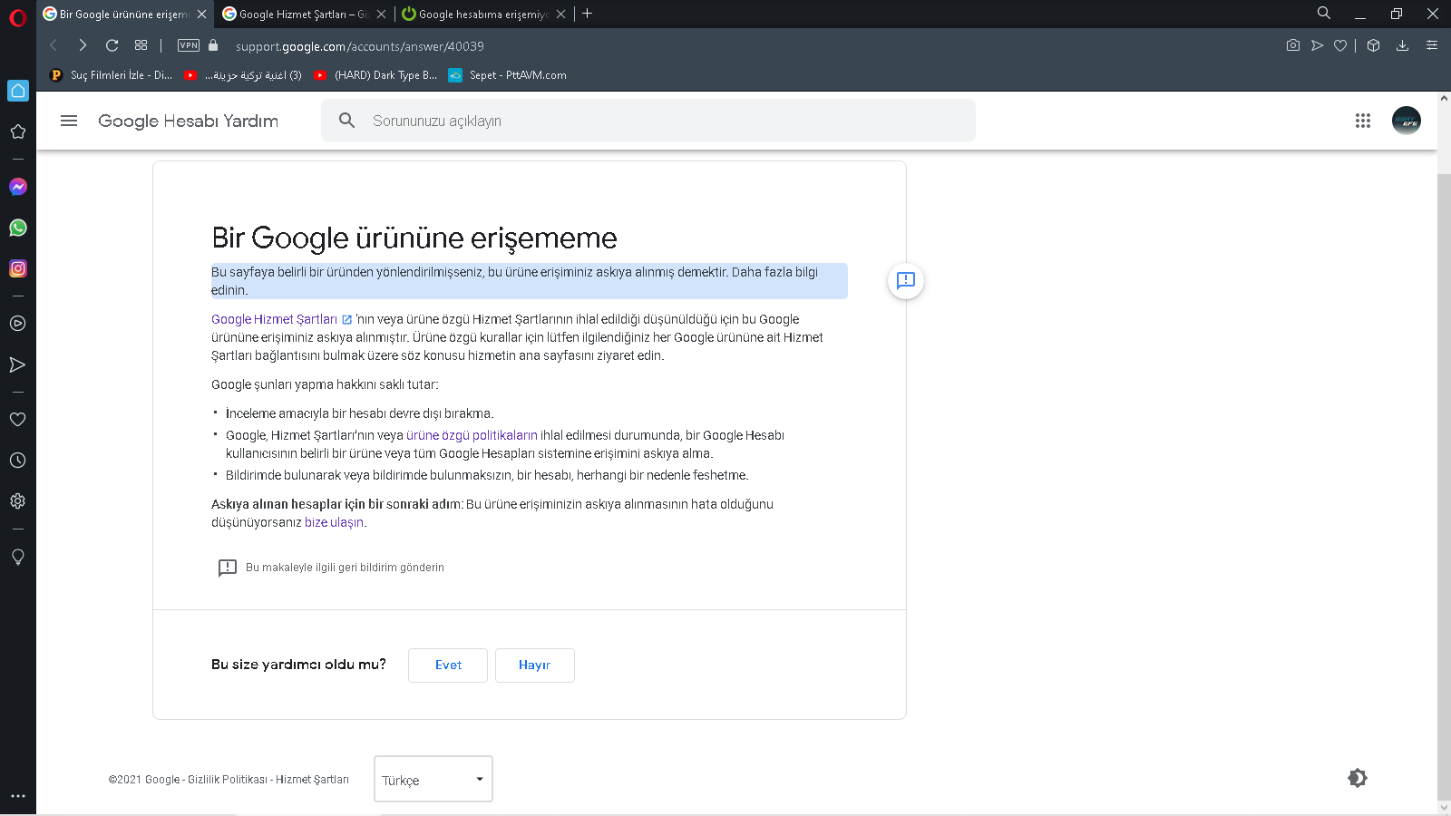Open the heart Pinboards icon in sidebar
Image resolution: width=1451 pixels, height=816 pixels.
17,419
